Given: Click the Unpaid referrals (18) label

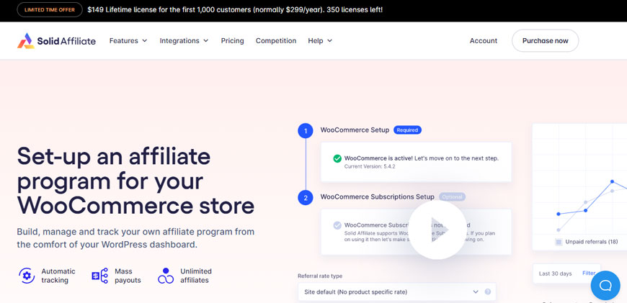Looking at the screenshot, I should 591,242.
